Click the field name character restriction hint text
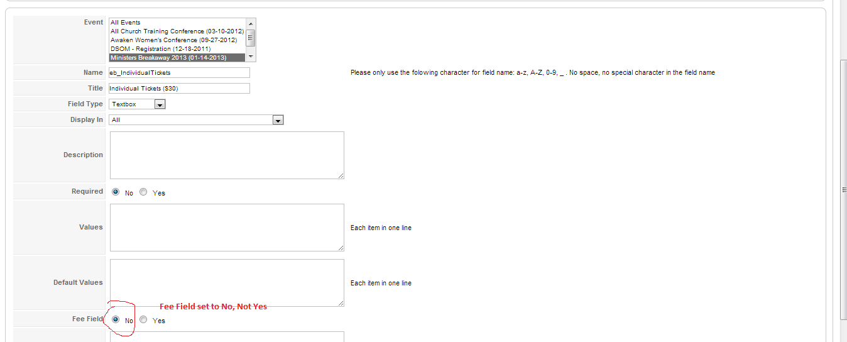847x342 pixels. point(533,73)
